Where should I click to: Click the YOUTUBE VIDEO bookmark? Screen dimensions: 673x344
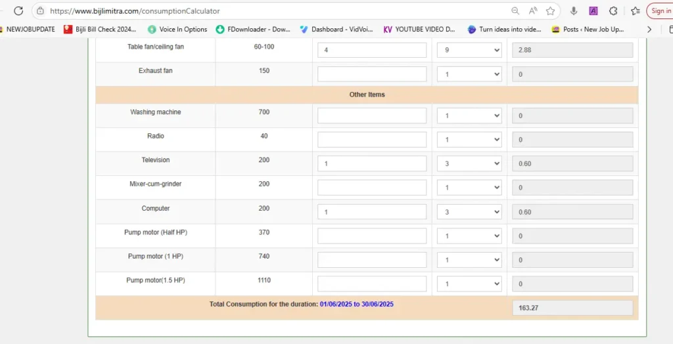(419, 30)
